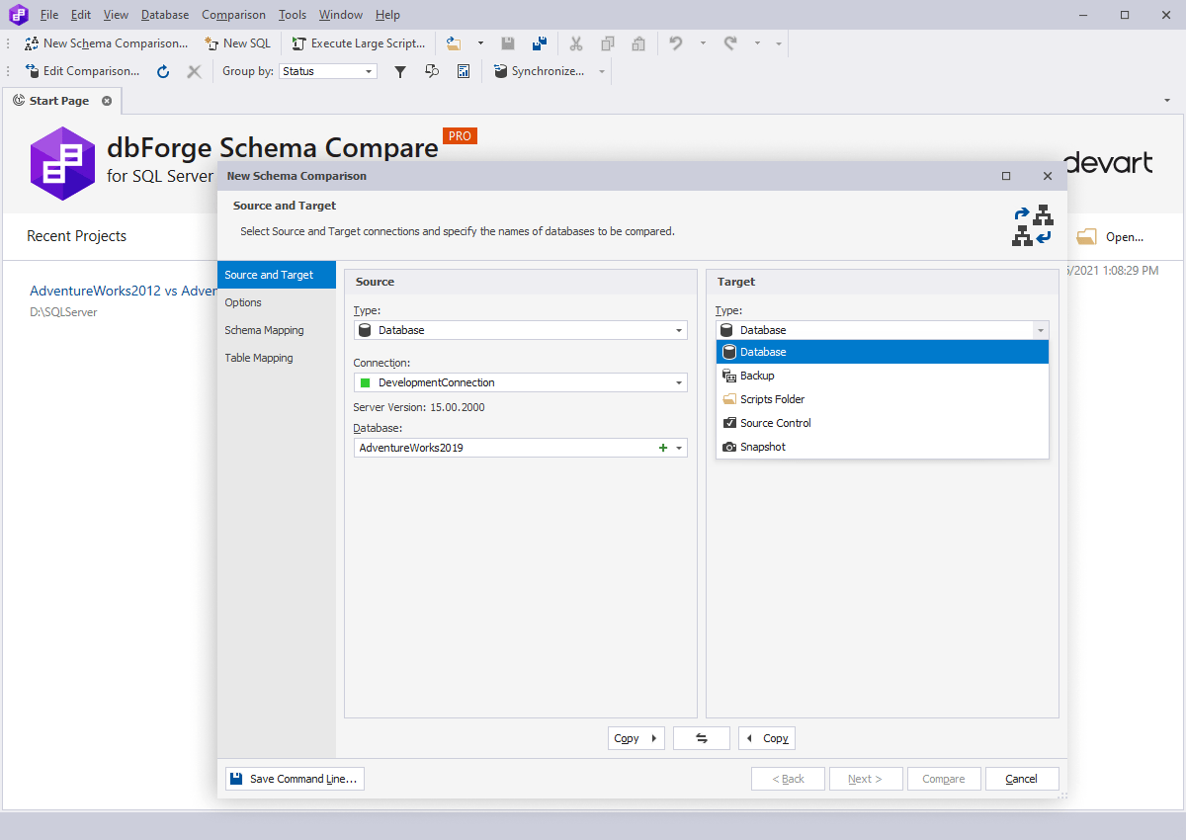Choose Scripts Folder from the type list

[883, 399]
